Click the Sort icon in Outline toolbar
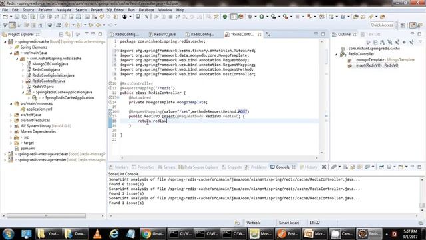This screenshot has height=240, width=426. tap(383, 42)
